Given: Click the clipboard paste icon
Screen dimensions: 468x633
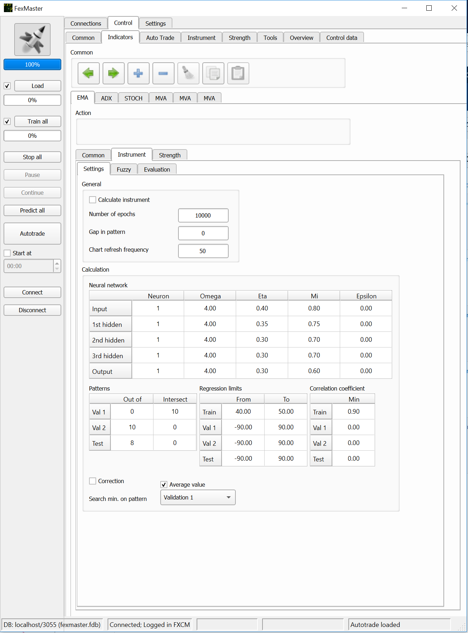Looking at the screenshot, I should pos(238,73).
